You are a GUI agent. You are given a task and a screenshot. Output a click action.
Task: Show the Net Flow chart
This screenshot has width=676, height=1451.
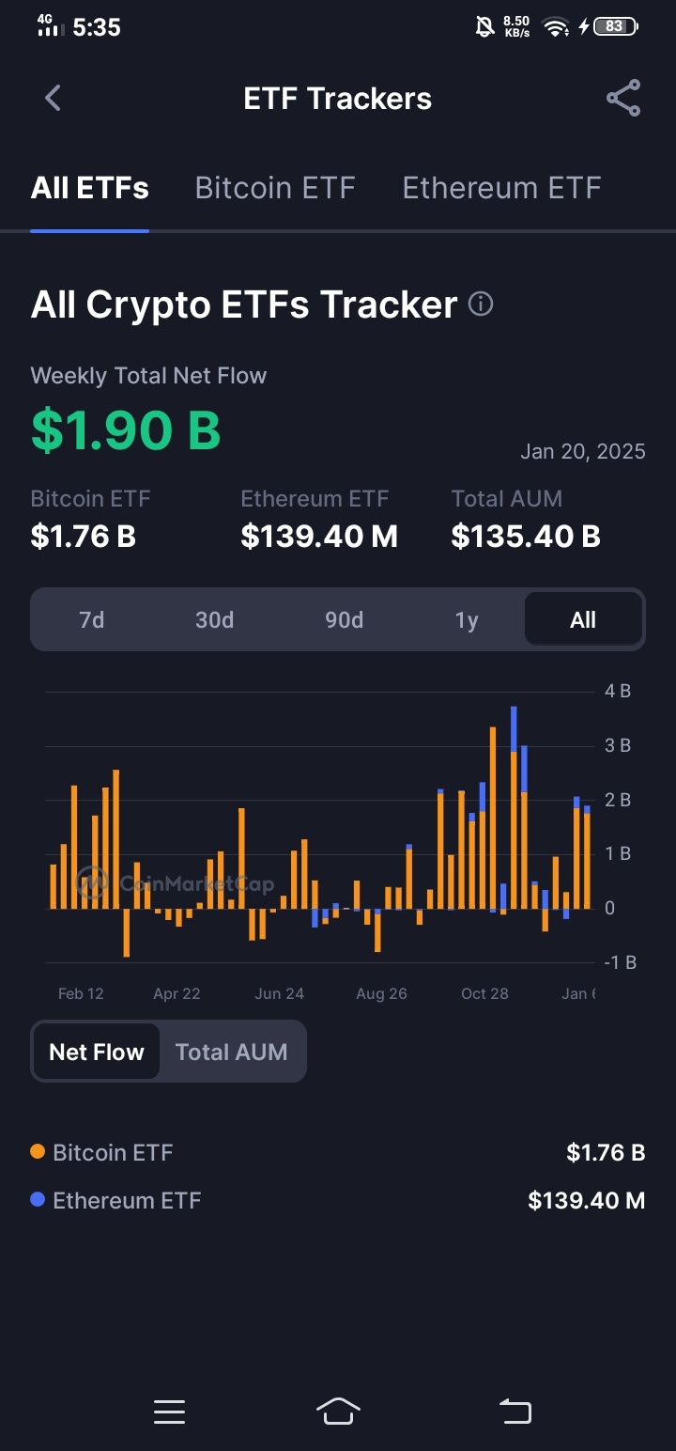pos(97,1052)
